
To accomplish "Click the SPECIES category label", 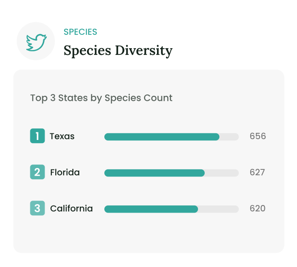I will [x=80, y=32].
